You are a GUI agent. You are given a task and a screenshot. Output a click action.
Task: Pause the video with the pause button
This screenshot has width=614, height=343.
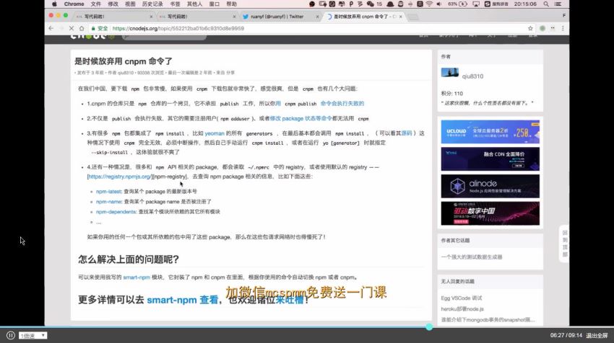(10, 335)
